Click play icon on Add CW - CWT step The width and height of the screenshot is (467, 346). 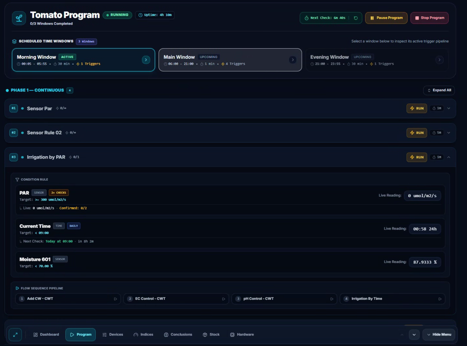115,299
